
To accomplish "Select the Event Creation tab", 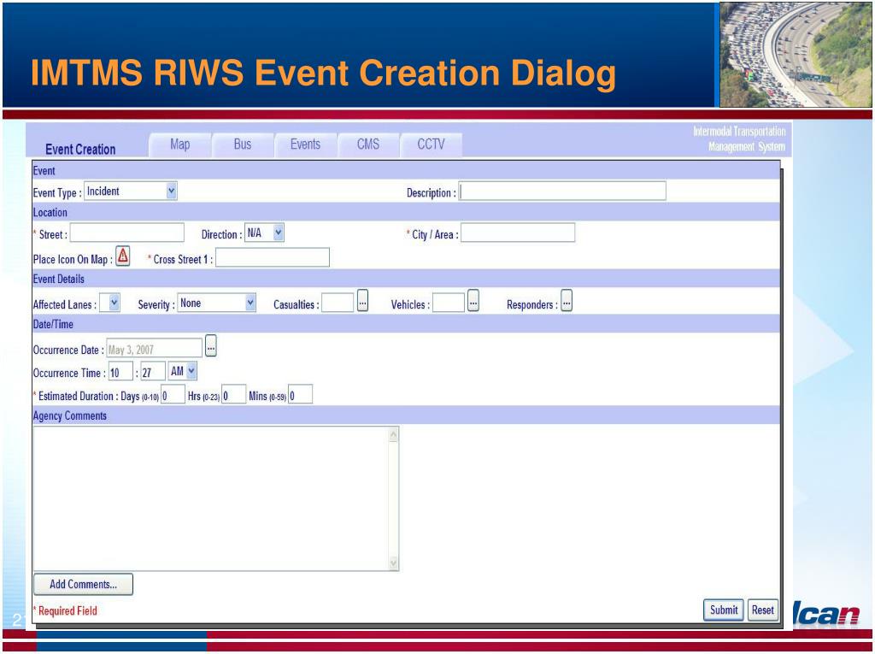I will click(80, 149).
